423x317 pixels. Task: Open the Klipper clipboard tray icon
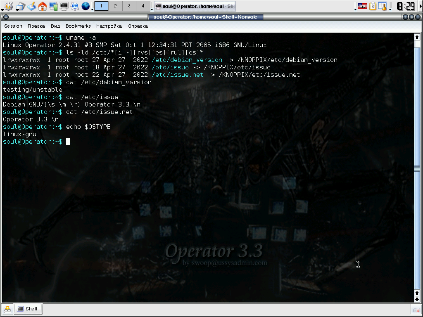(373, 6)
